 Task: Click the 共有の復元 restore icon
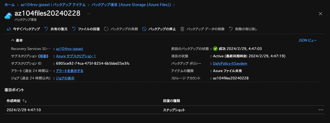[46, 29]
